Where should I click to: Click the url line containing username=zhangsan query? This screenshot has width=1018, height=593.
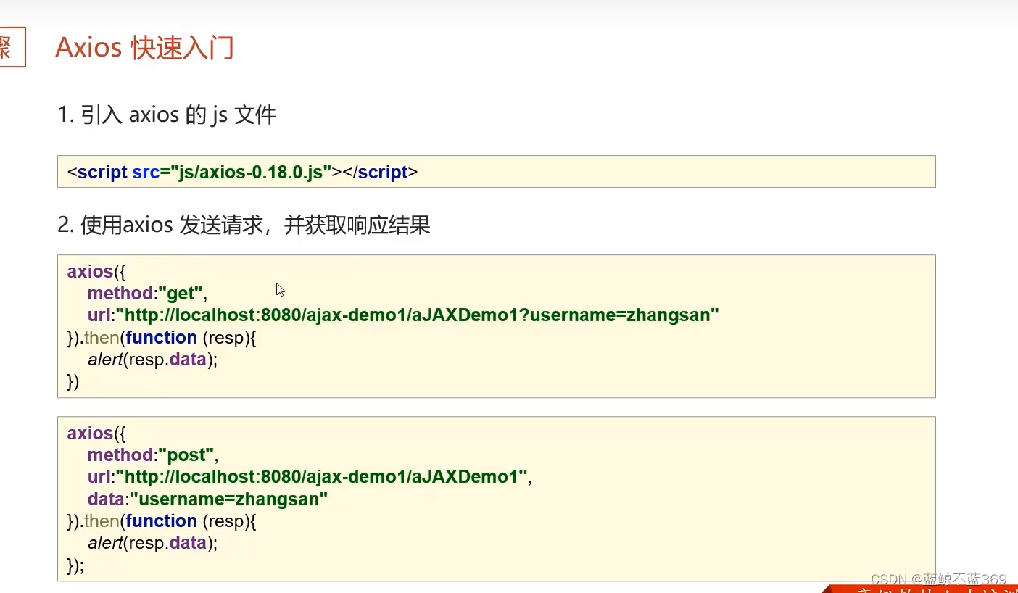(403, 315)
